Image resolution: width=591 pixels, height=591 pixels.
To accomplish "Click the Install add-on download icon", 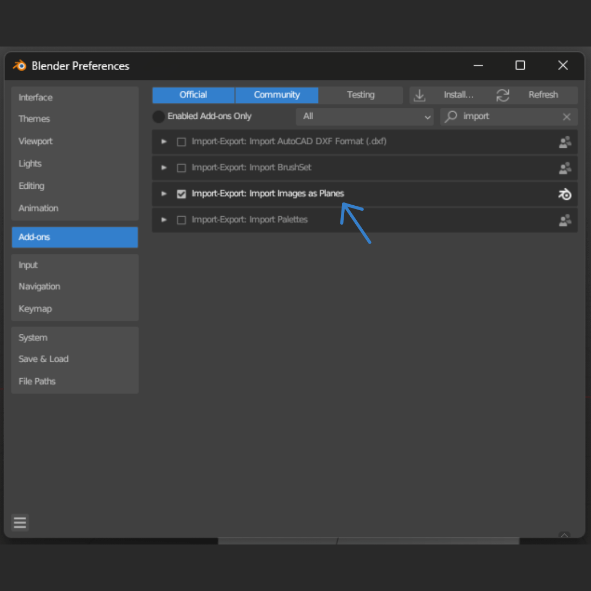I will [x=420, y=95].
